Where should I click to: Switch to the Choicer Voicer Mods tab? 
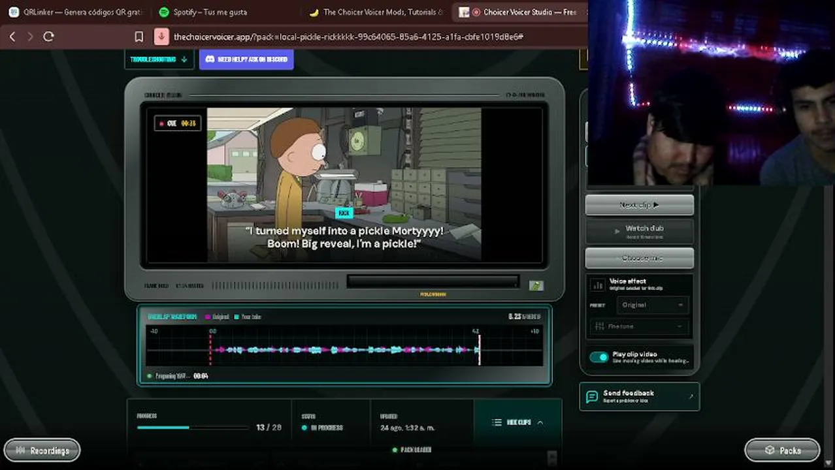tap(376, 12)
